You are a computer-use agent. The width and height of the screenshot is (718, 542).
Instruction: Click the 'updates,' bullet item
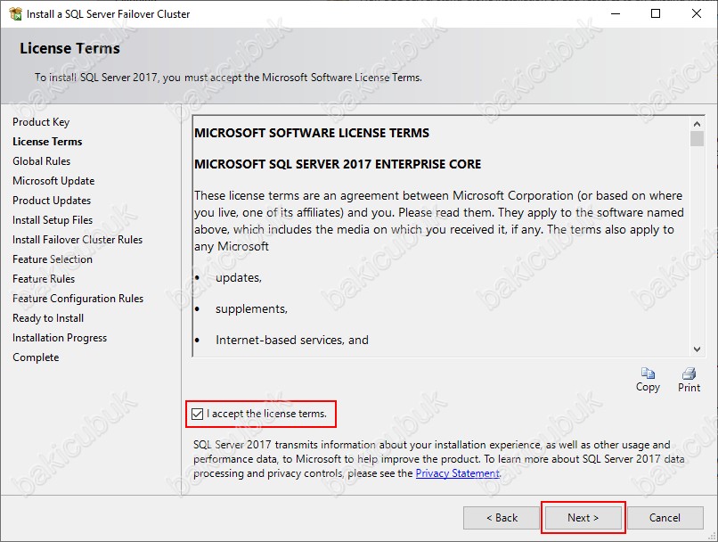coord(239,277)
